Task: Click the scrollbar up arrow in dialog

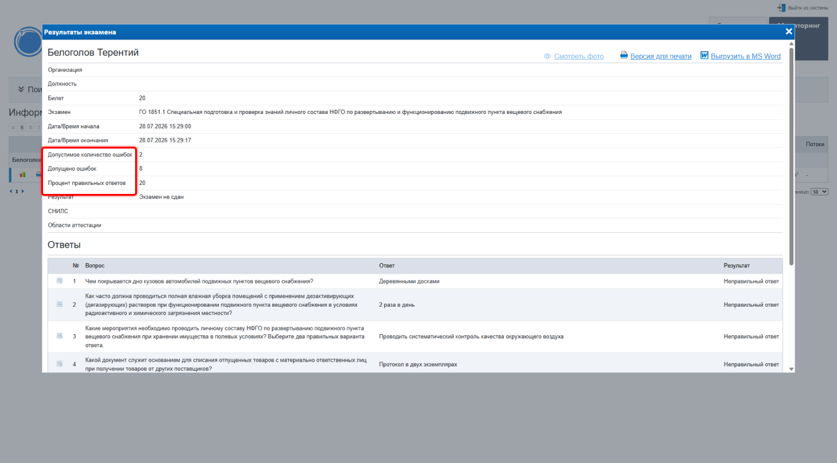Action: tap(792, 44)
